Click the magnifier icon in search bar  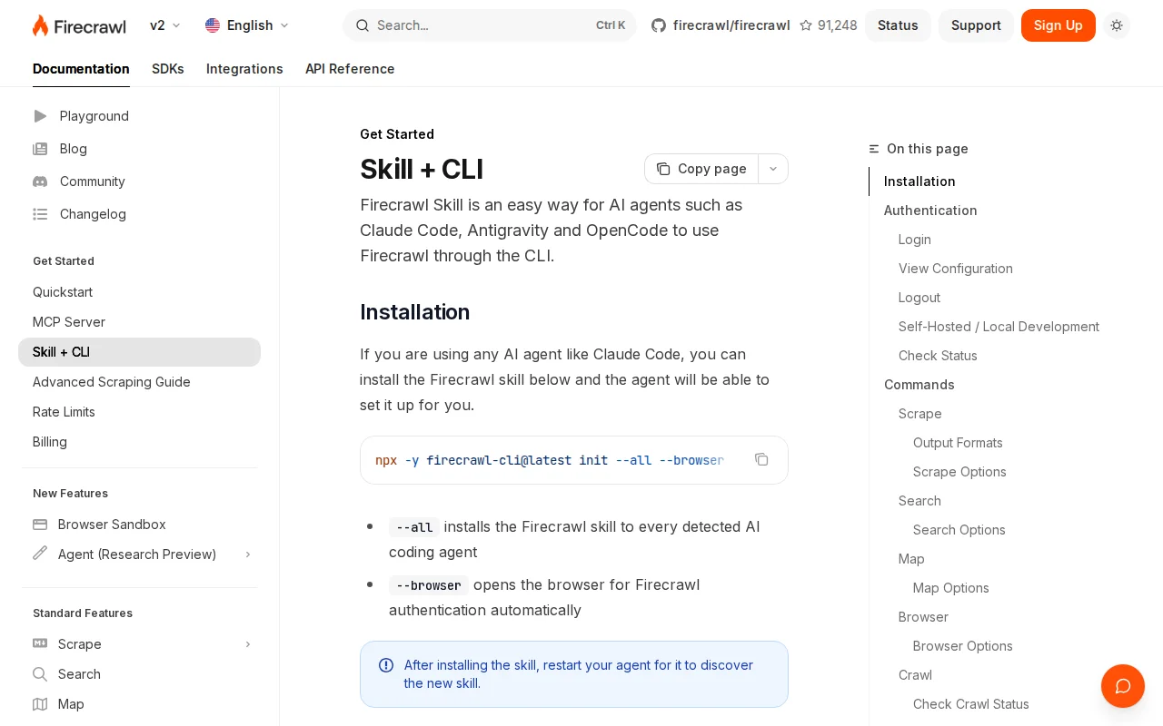(362, 25)
